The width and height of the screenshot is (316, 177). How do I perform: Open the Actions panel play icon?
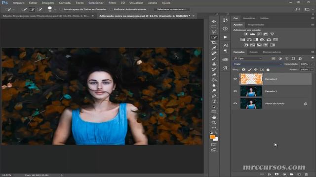(x=225, y=37)
